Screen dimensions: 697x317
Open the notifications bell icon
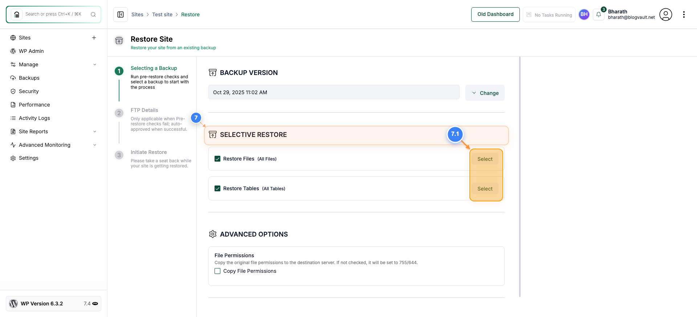[x=599, y=14]
